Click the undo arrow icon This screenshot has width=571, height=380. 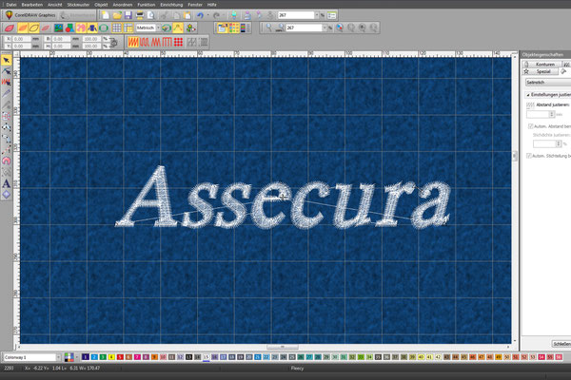(x=200, y=15)
